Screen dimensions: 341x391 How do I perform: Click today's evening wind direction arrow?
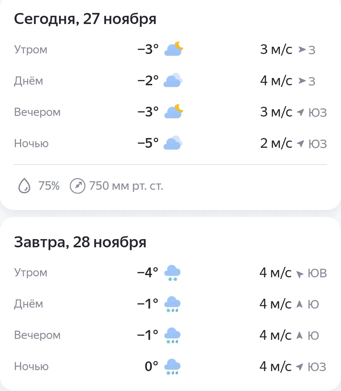[x=301, y=112]
